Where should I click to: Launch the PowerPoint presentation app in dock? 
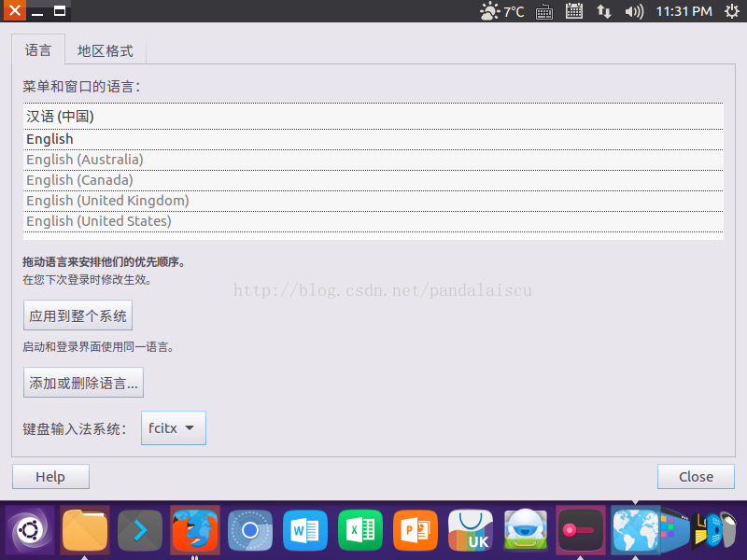(x=416, y=529)
